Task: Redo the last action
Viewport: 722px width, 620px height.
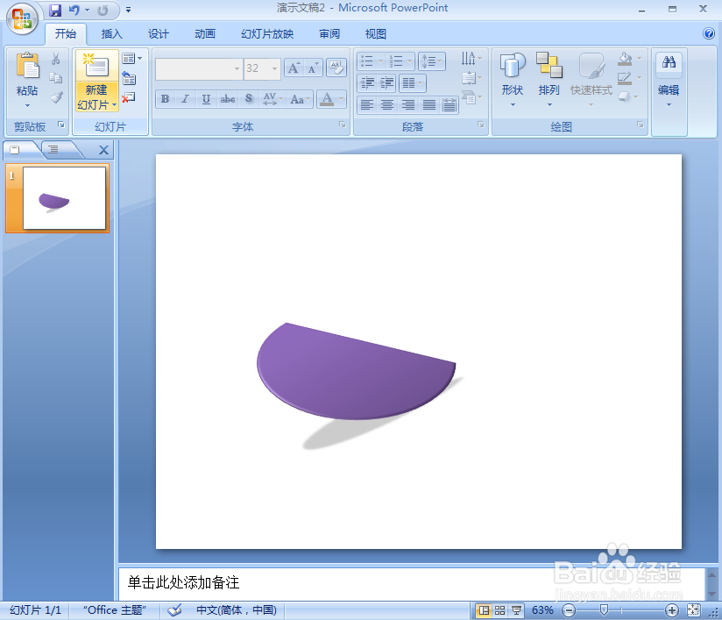Action: (103, 11)
